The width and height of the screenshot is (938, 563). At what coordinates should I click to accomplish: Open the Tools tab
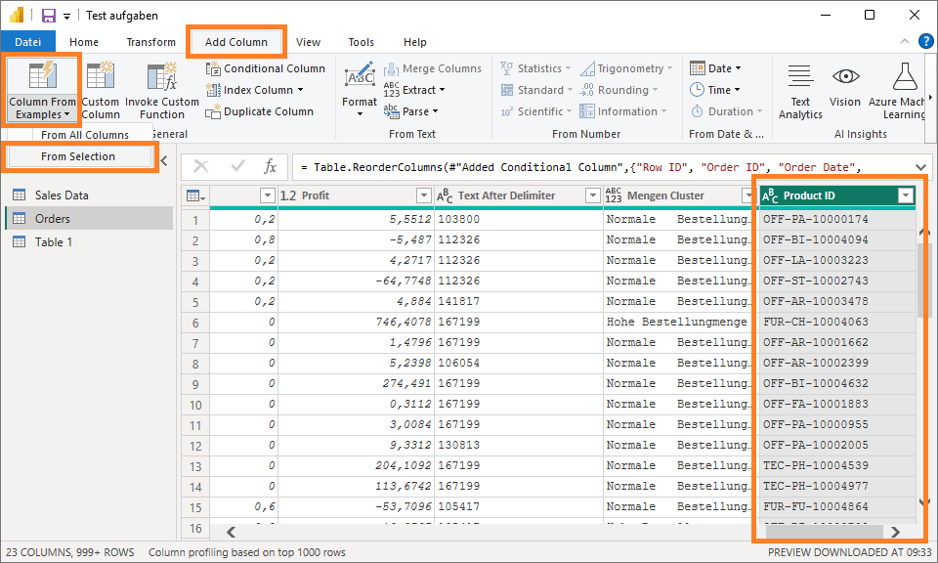click(362, 42)
